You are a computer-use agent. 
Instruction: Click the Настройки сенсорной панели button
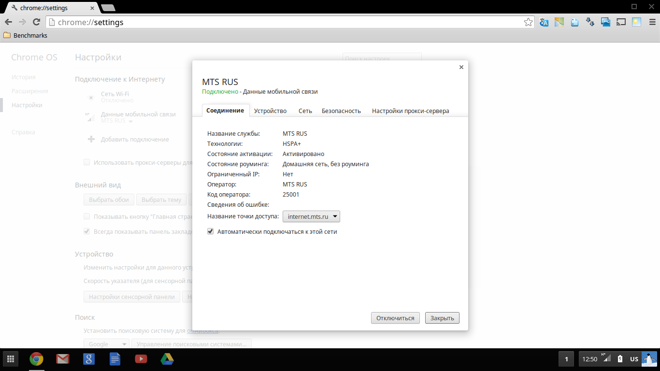pos(132,297)
